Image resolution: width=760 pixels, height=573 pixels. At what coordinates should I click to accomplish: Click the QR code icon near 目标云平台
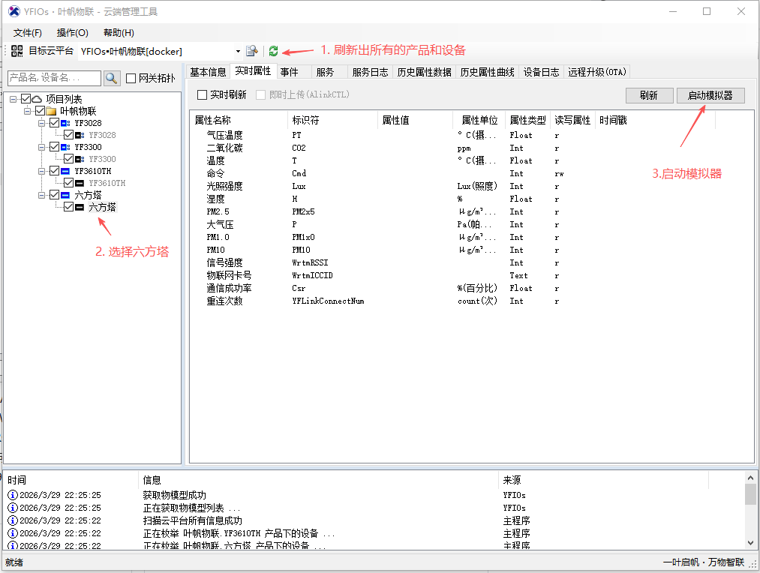point(17,50)
